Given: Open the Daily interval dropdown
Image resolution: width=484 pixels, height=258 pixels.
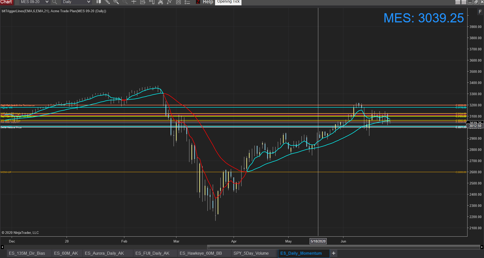Looking at the screenshot, I should pos(77,2).
